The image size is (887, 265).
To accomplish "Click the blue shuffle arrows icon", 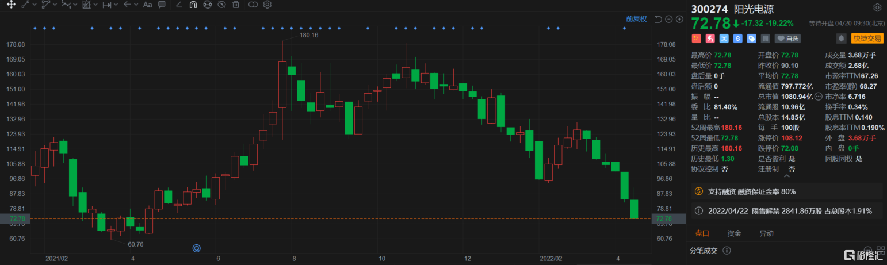I will pos(724,39).
